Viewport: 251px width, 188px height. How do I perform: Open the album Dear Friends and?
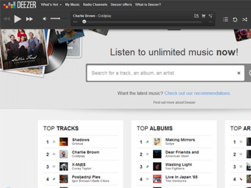tap(182, 152)
